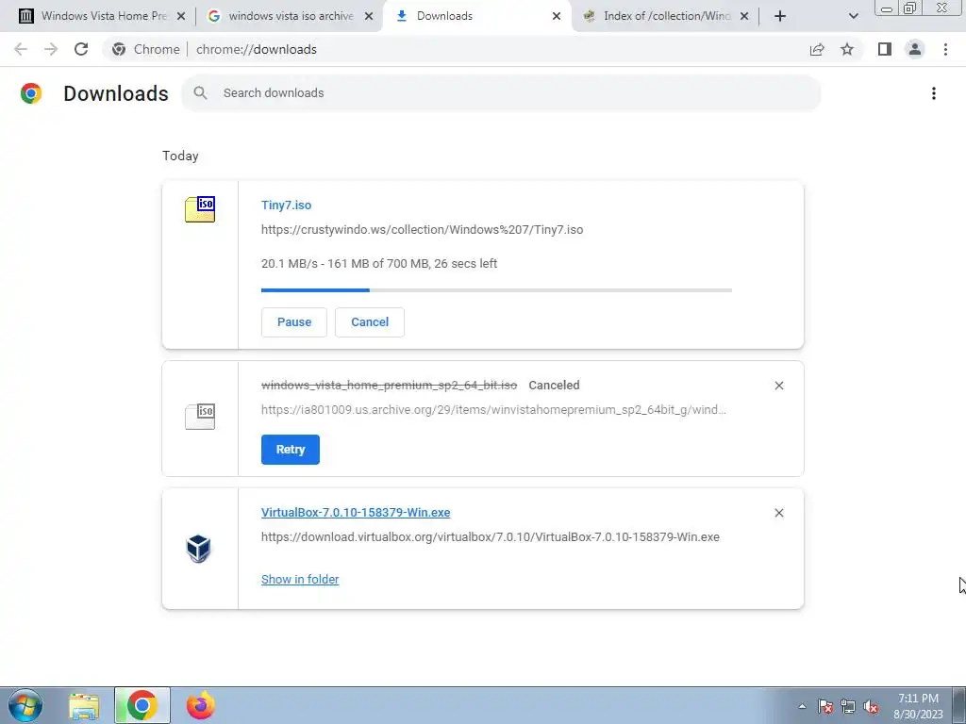Open the profile avatar menu
Screen dimensions: 966x724
tap(915, 49)
